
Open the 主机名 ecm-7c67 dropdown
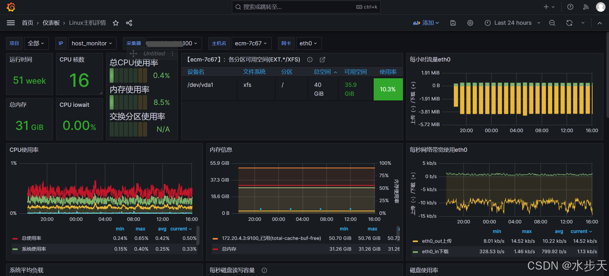[x=251, y=43]
